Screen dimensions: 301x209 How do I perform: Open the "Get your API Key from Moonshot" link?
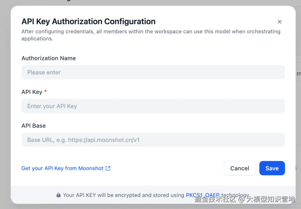(62, 168)
